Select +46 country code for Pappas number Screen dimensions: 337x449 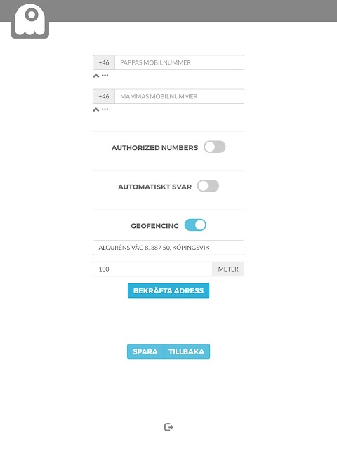coord(104,62)
